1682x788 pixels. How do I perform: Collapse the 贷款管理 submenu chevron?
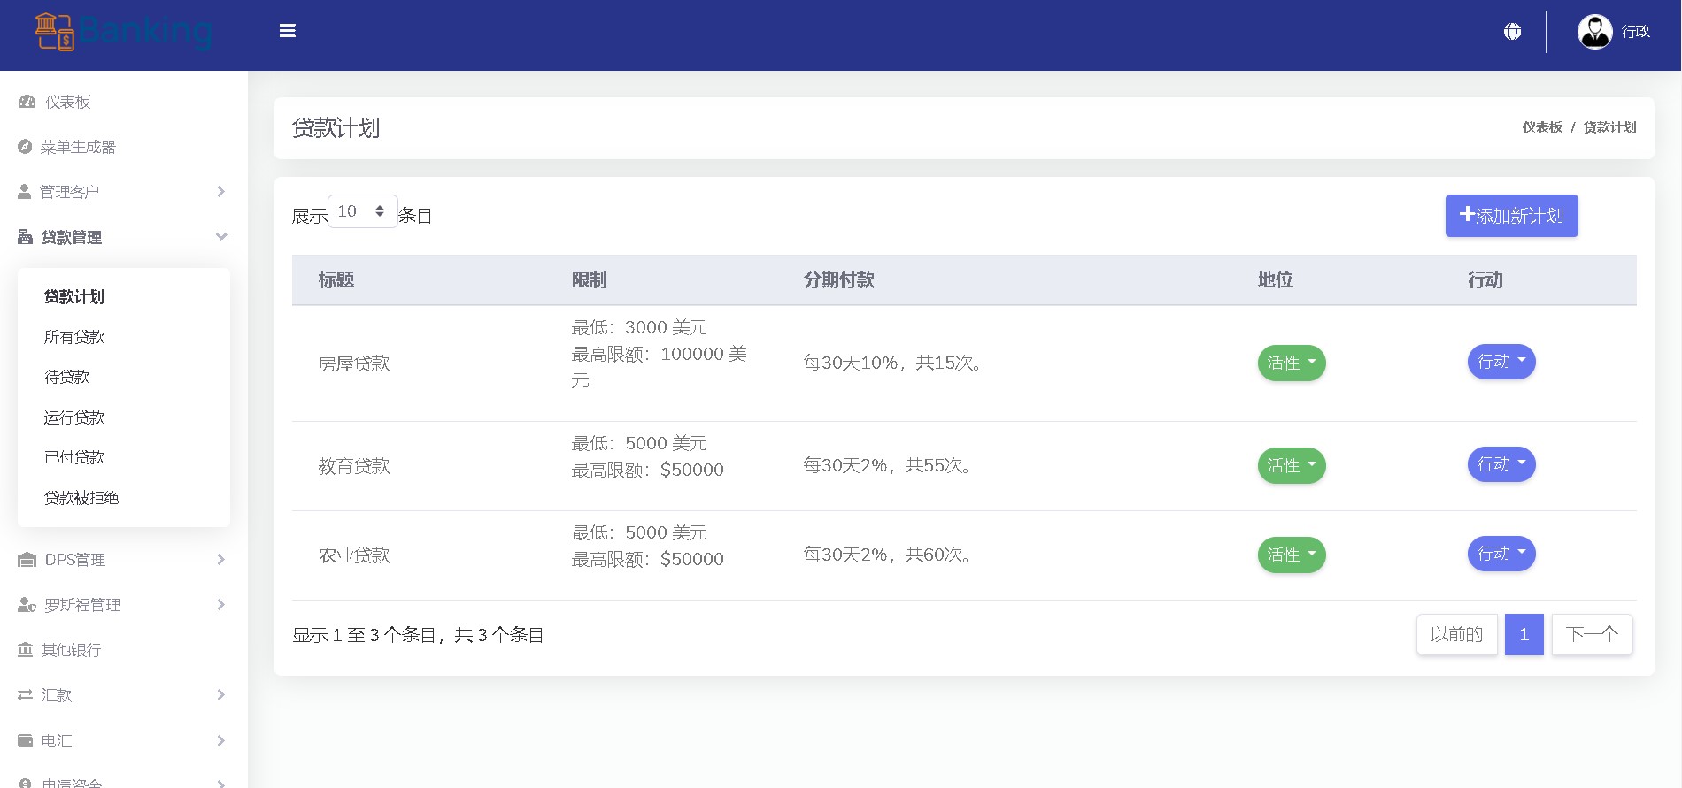tap(221, 236)
